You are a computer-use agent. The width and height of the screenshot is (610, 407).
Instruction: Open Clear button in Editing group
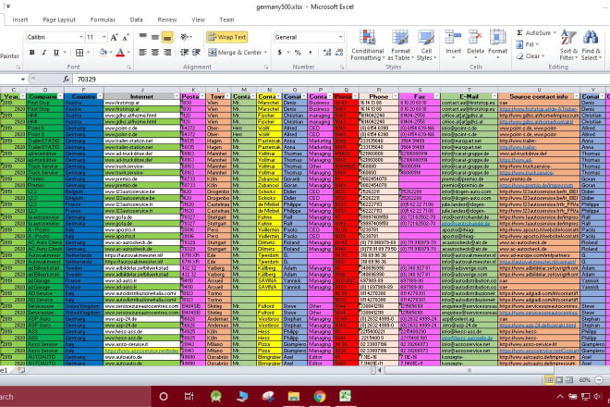tap(531, 56)
